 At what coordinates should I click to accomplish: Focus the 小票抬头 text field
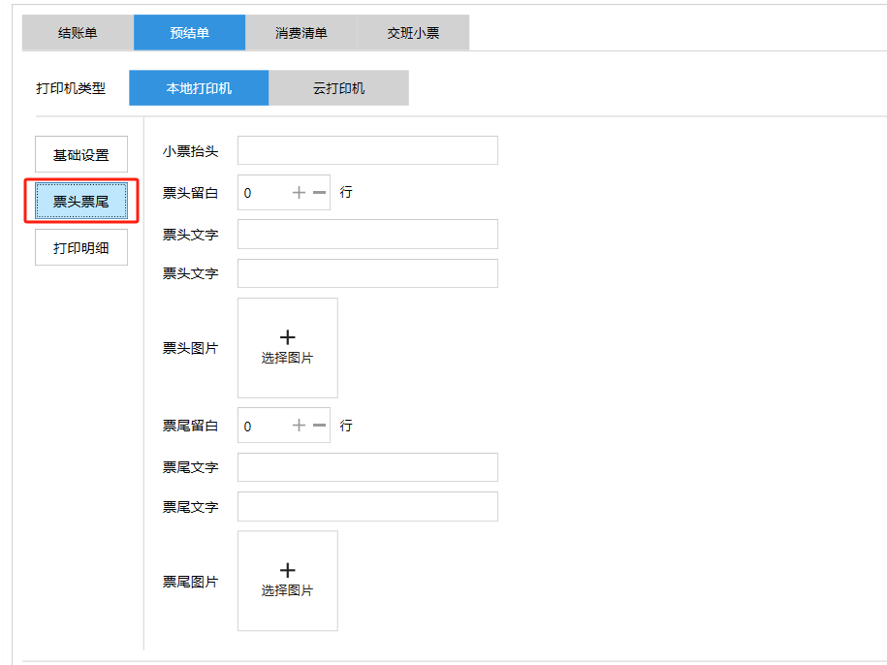367,151
